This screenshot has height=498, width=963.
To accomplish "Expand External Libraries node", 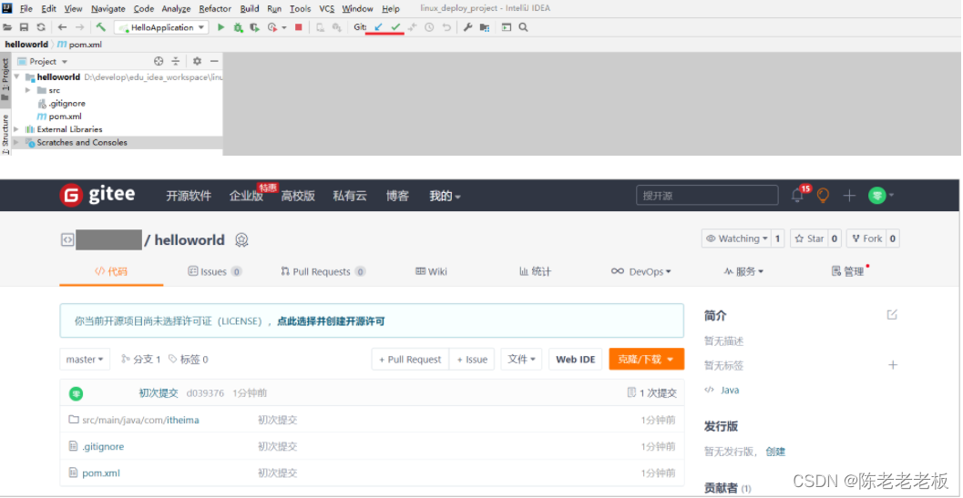I will (x=16, y=129).
